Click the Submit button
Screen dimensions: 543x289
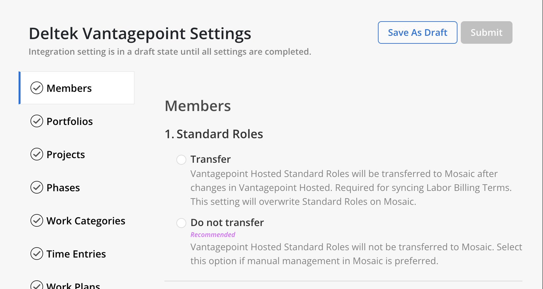487,32
